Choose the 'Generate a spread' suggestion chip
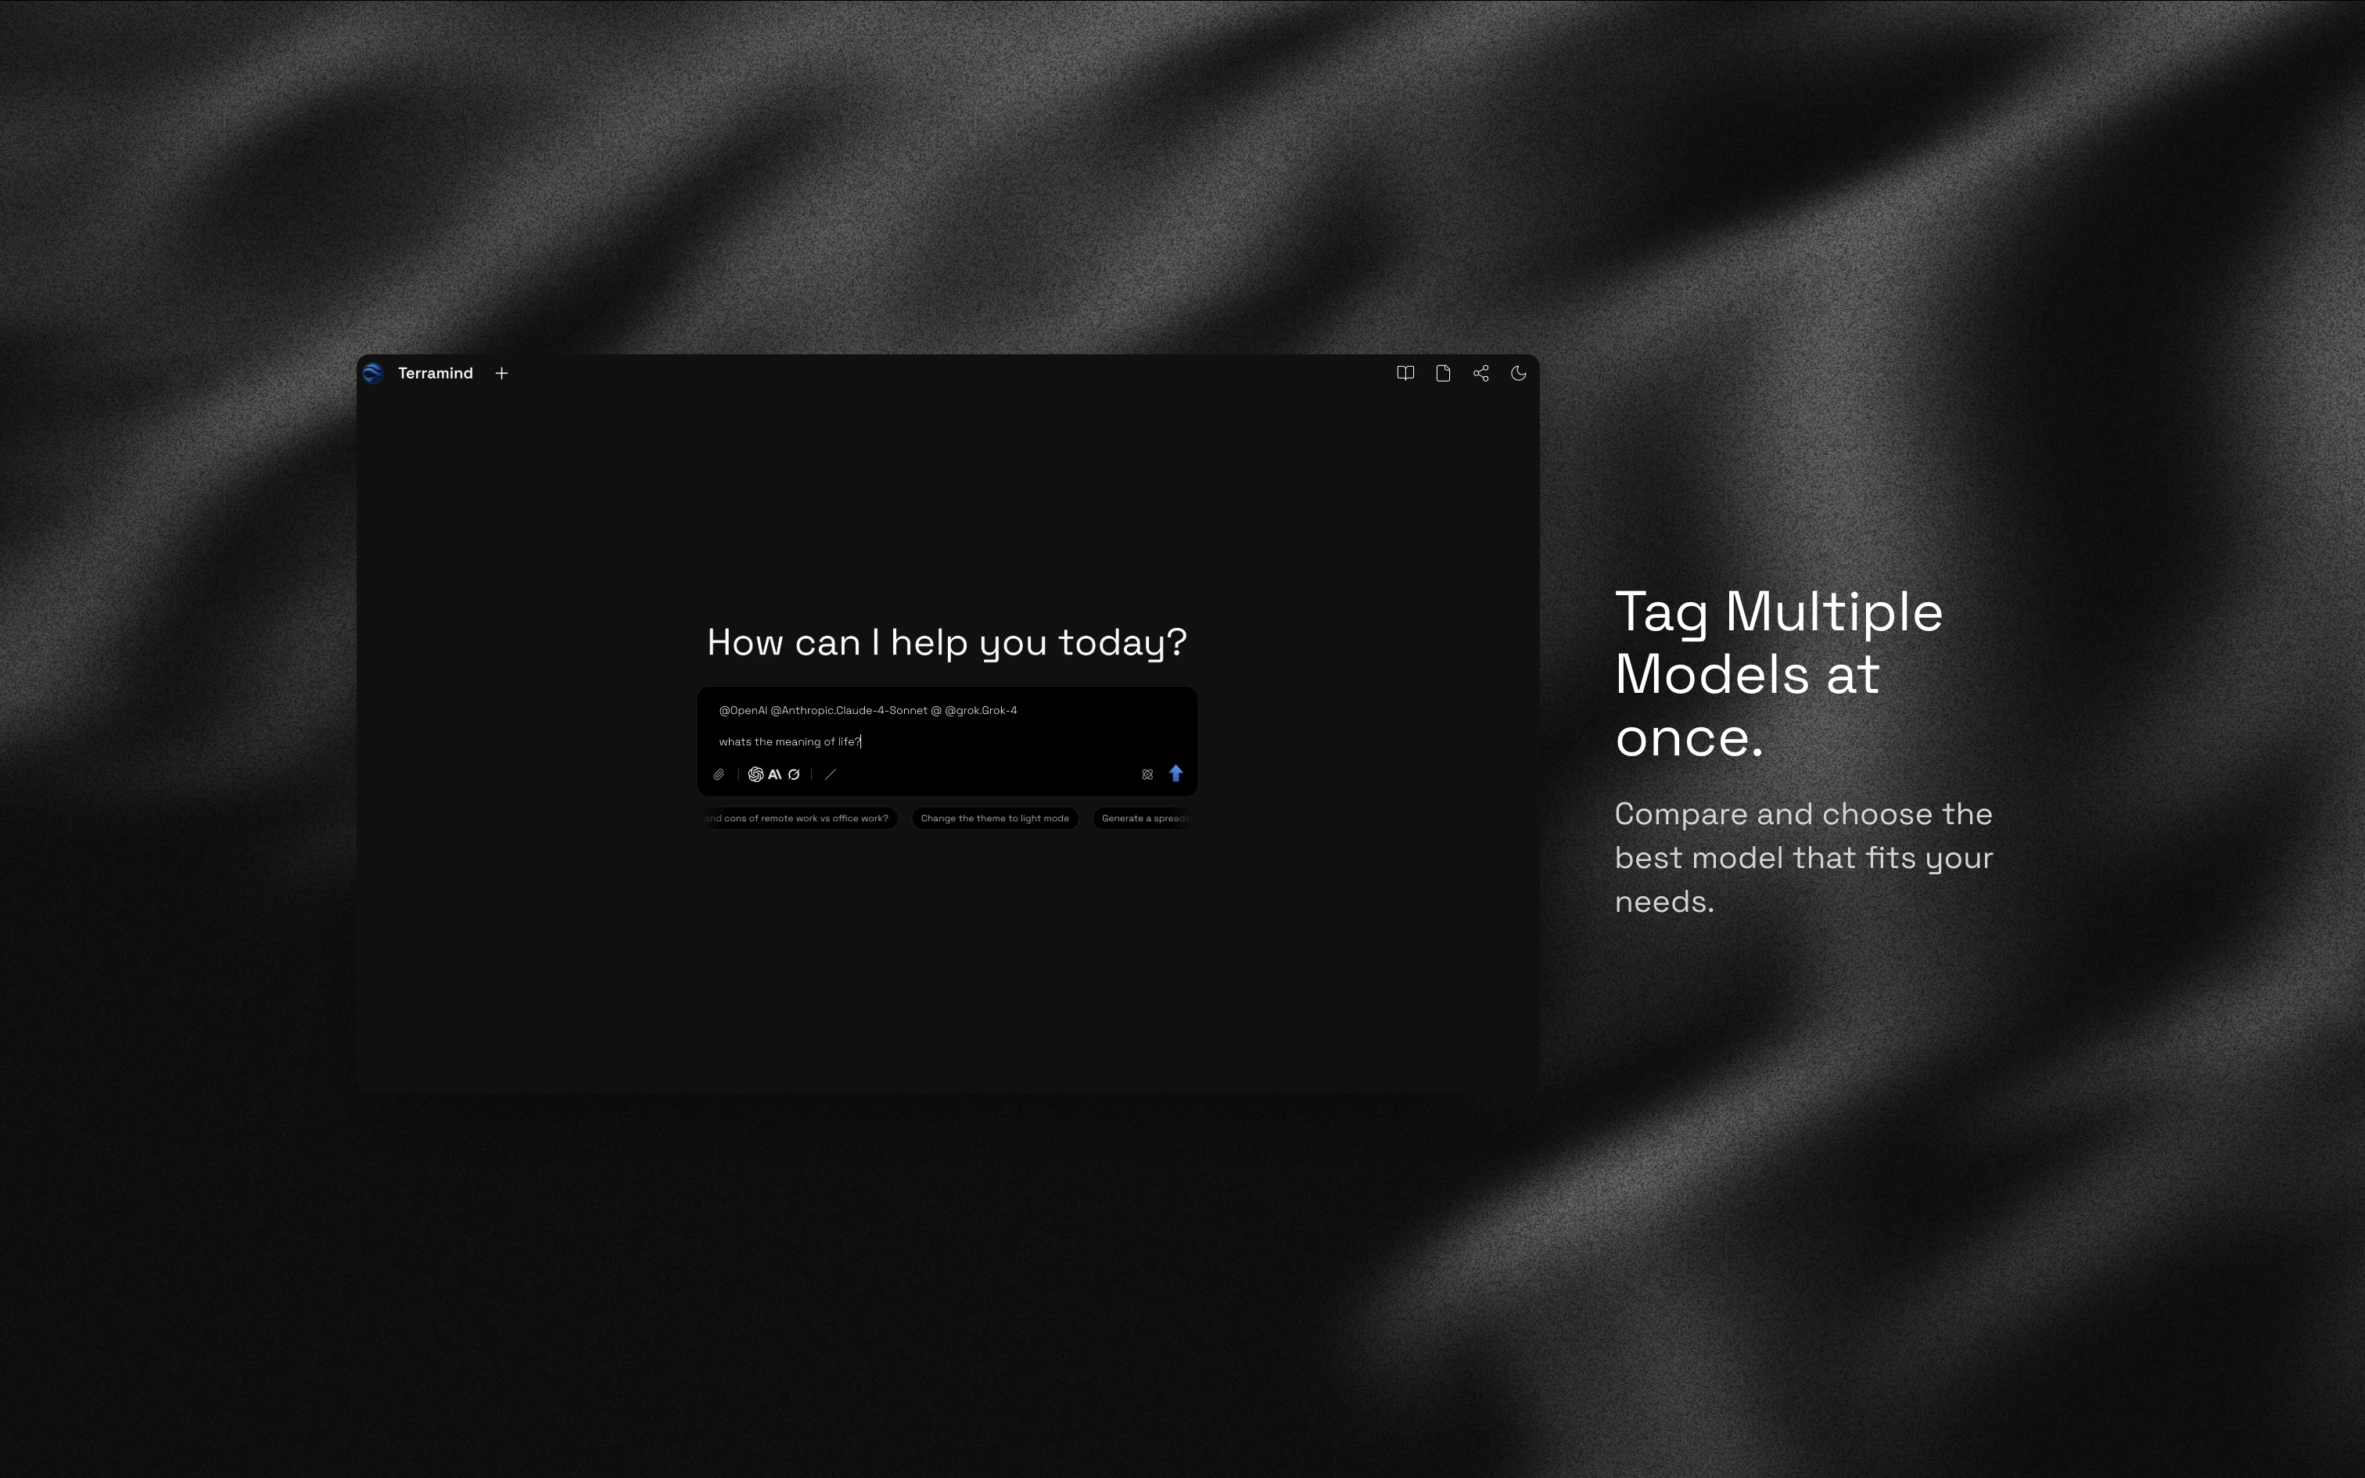The height and width of the screenshot is (1478, 2365). (x=1143, y=818)
